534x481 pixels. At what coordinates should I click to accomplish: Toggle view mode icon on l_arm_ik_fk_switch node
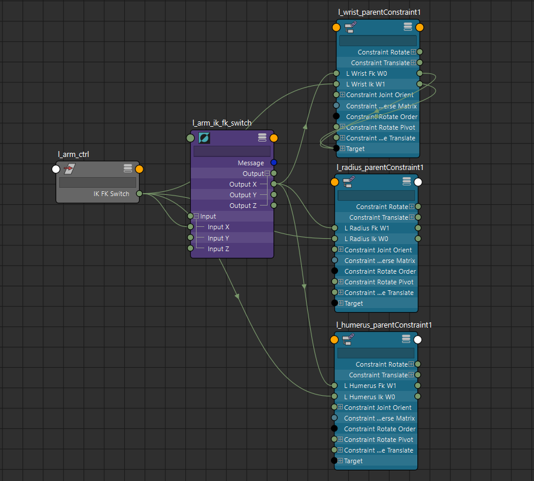(x=262, y=138)
